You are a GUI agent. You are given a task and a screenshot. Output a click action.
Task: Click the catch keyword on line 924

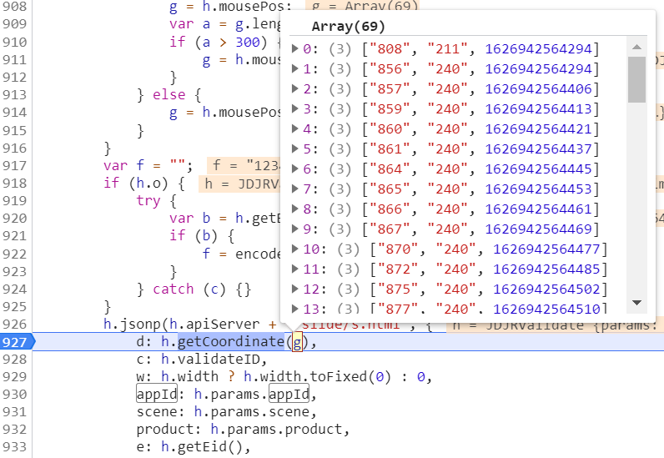coord(174,289)
